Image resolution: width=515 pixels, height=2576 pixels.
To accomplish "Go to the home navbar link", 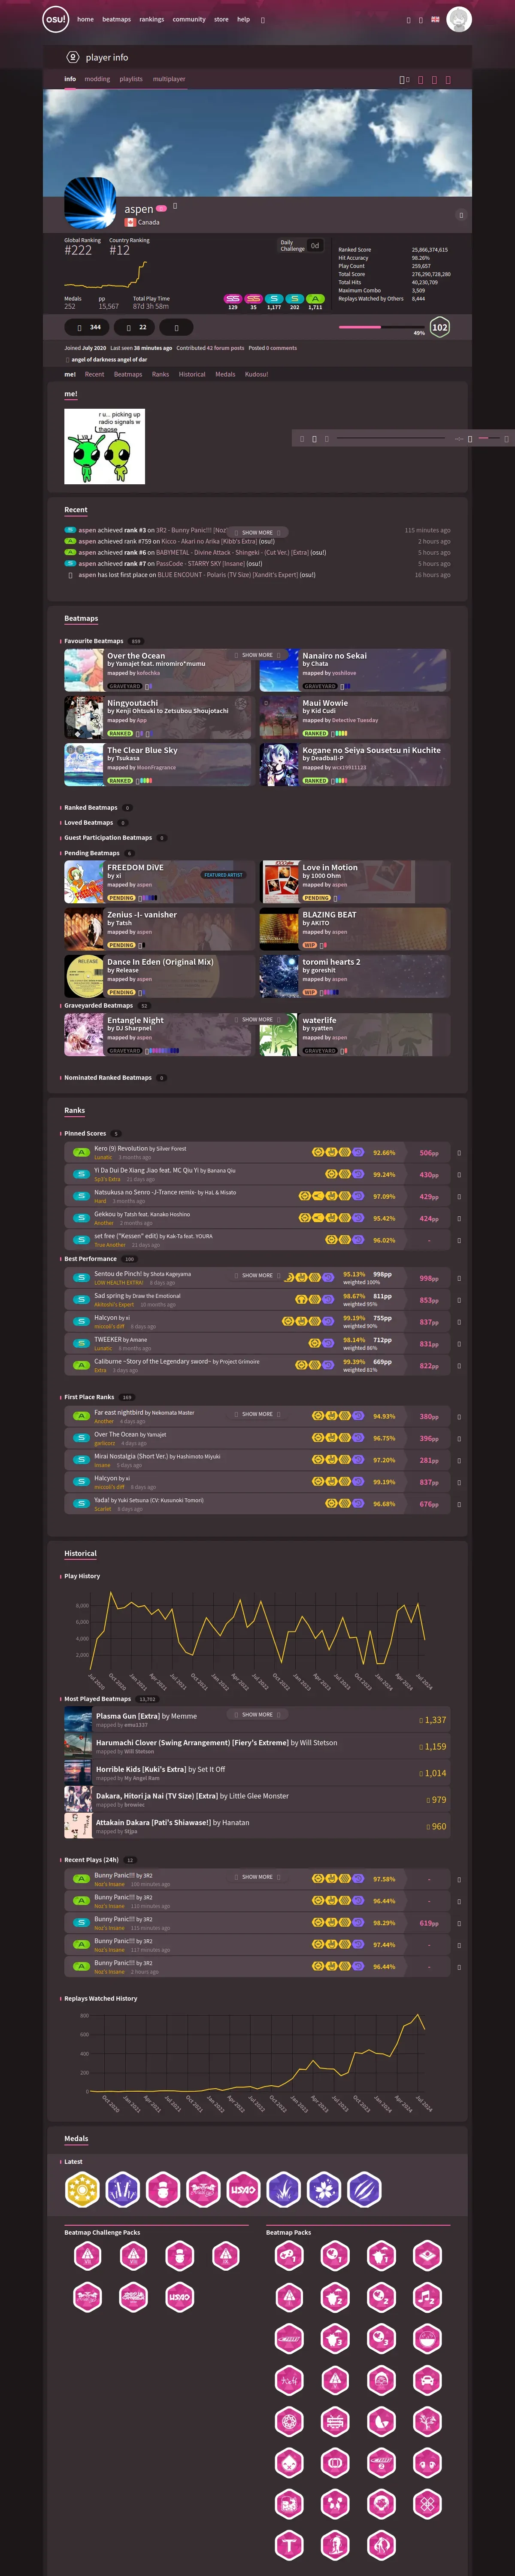I will click(x=85, y=19).
